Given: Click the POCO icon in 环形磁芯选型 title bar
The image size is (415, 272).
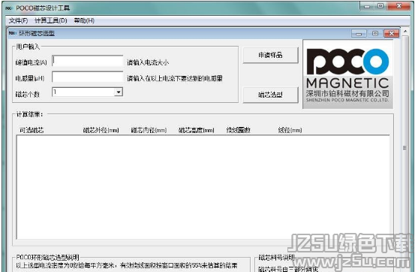Looking at the screenshot, I should coord(13,33).
